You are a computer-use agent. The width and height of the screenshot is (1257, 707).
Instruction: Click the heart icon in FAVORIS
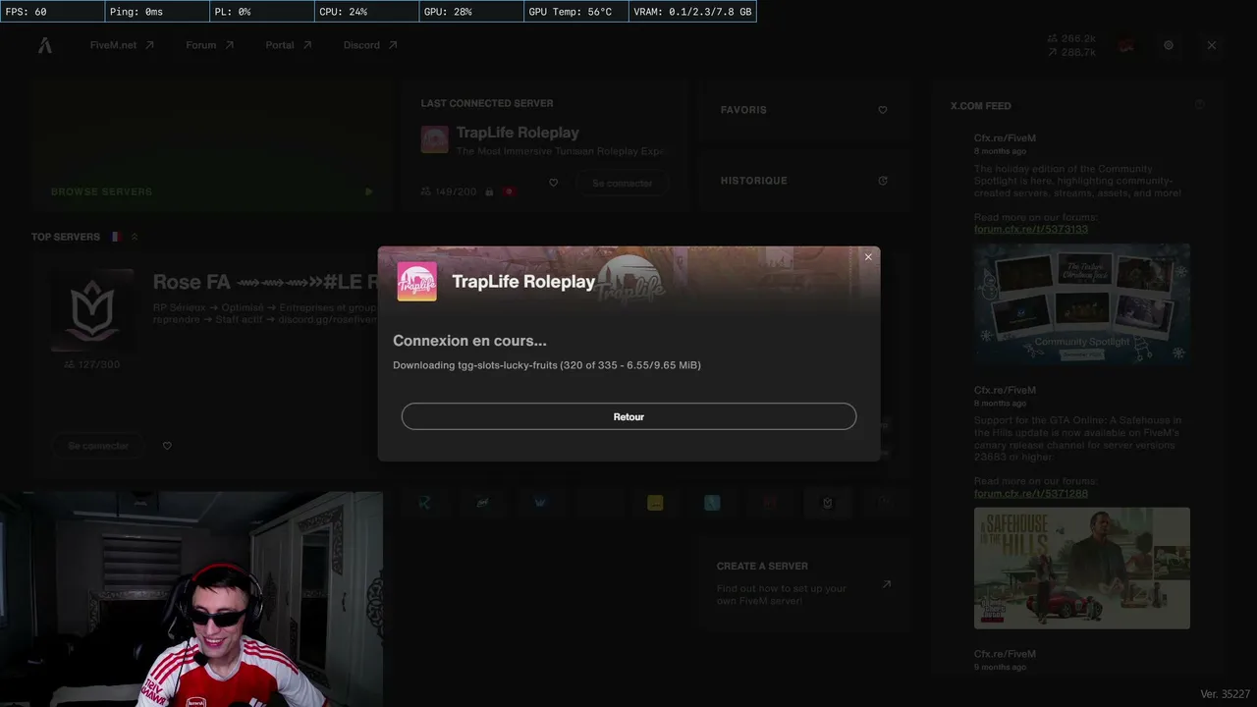883,110
